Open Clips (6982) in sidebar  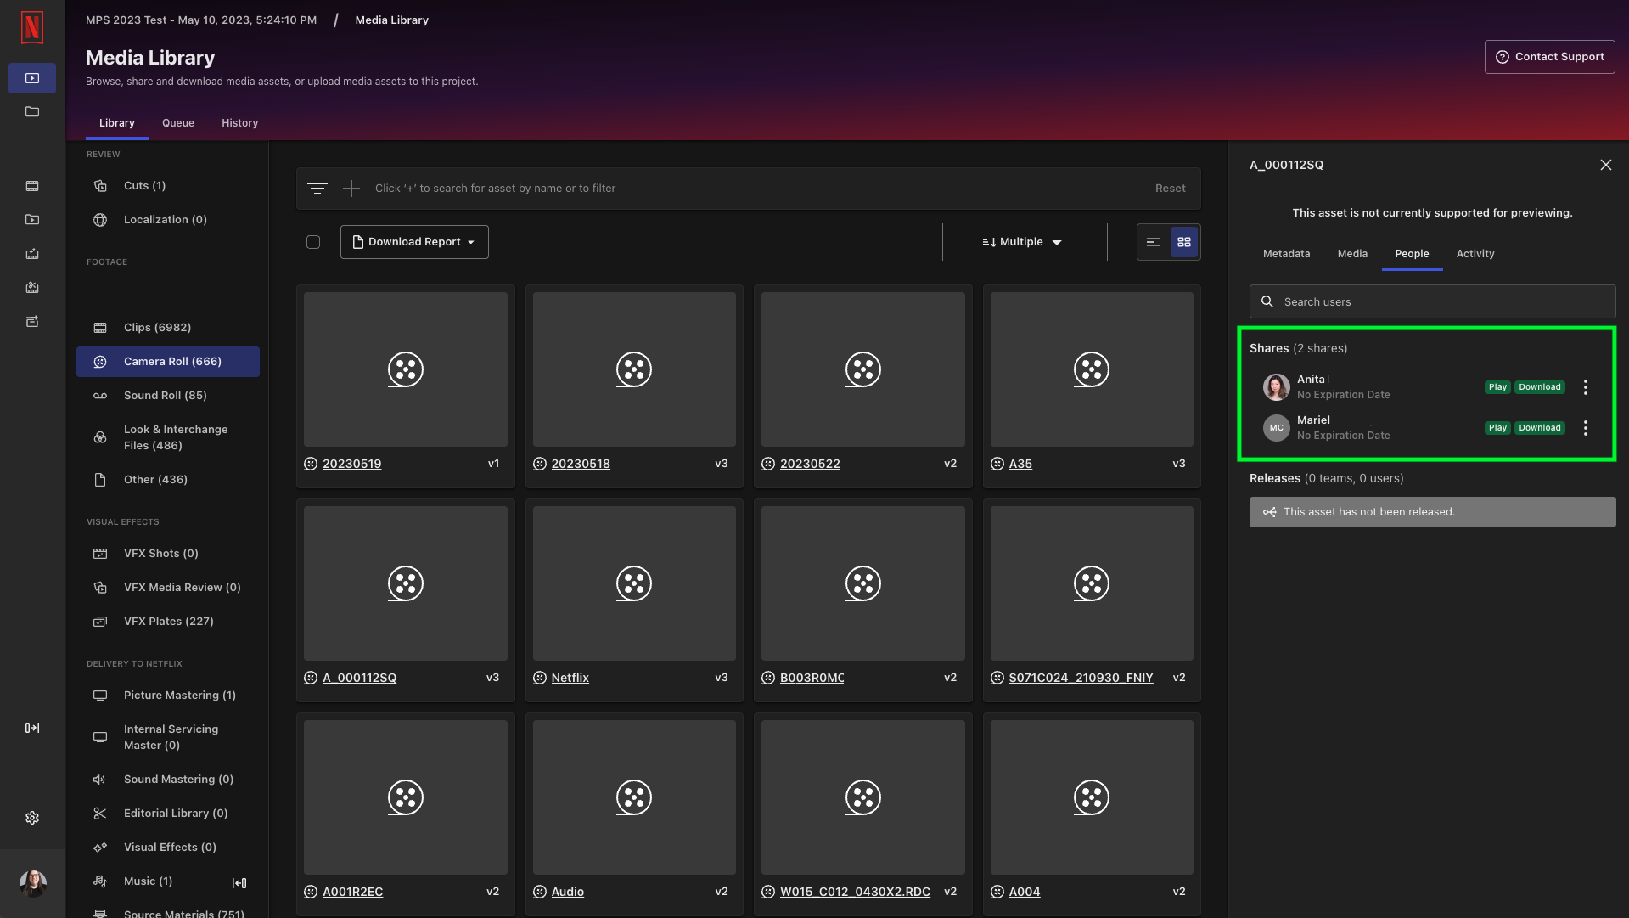(x=168, y=327)
